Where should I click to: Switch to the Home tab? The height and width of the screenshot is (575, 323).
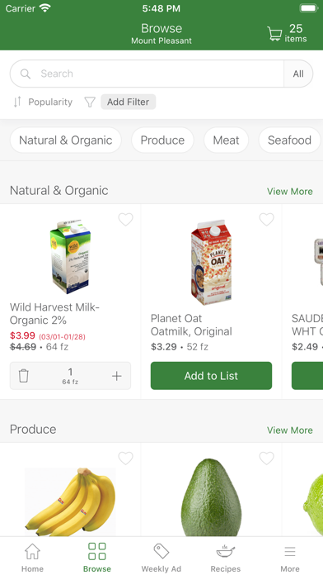[32, 558]
